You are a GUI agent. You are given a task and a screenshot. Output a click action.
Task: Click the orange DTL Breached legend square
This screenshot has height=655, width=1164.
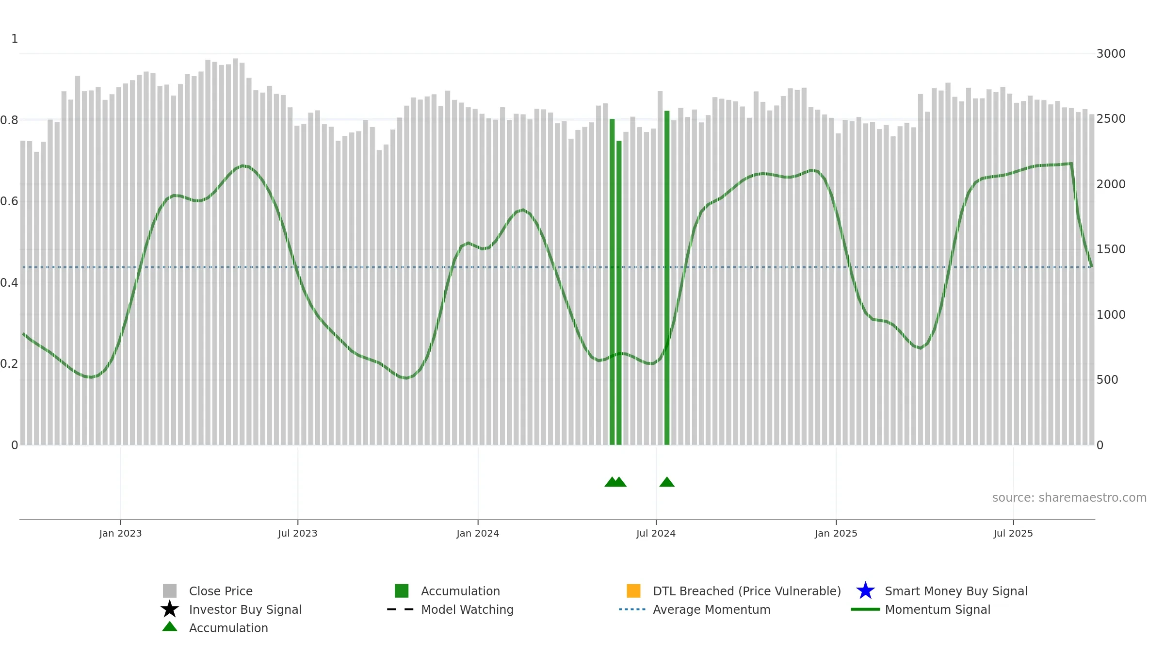coord(633,591)
